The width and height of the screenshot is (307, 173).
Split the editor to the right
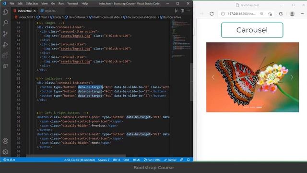[182, 11]
